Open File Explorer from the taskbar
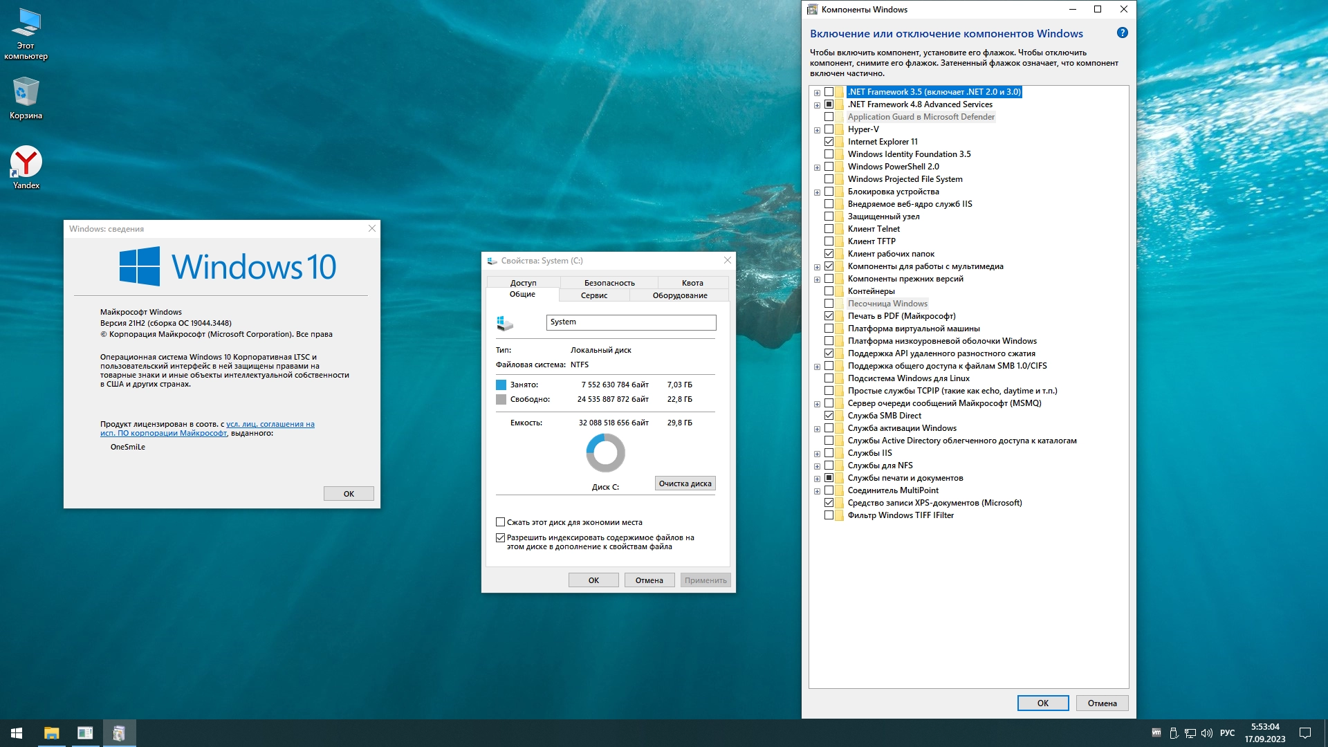 tap(51, 733)
